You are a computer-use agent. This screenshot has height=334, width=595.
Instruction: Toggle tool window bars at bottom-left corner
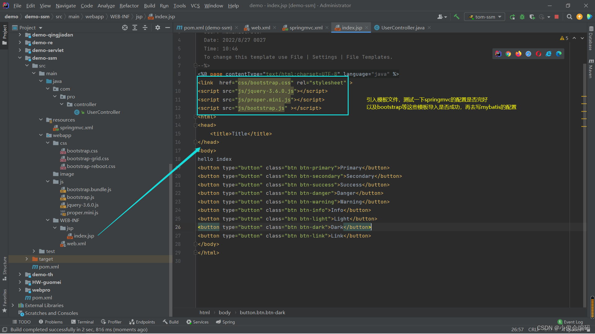click(5, 330)
